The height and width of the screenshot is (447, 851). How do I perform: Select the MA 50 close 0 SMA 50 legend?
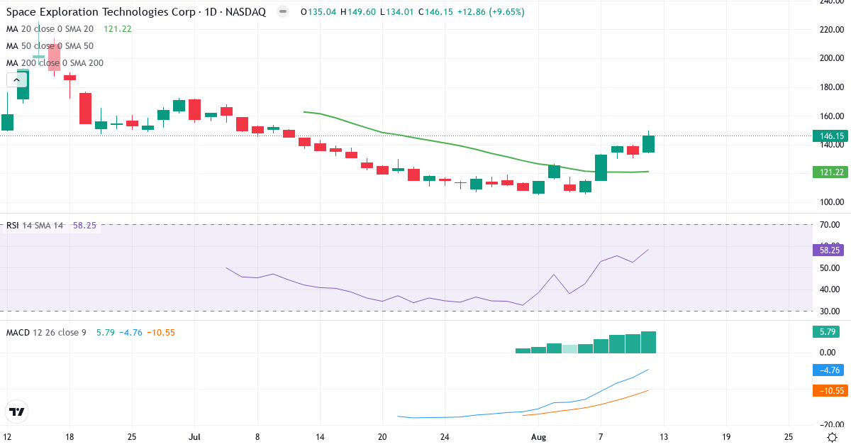[x=50, y=46]
